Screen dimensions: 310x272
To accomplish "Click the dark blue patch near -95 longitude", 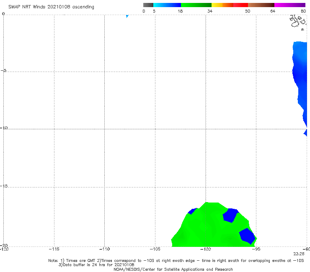I will (247, 236).
